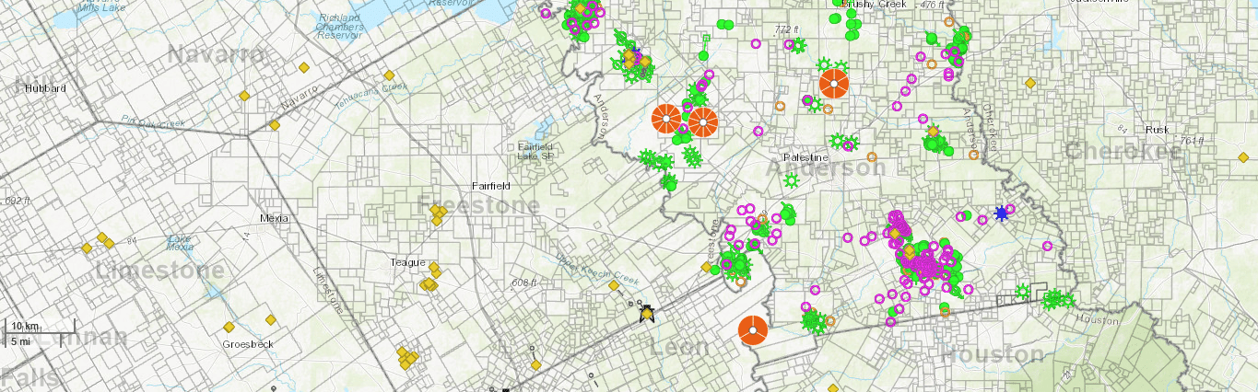The width and height of the screenshot is (1258, 392).
Task: Select the green sun marker just below Palestine
Action: [790, 181]
